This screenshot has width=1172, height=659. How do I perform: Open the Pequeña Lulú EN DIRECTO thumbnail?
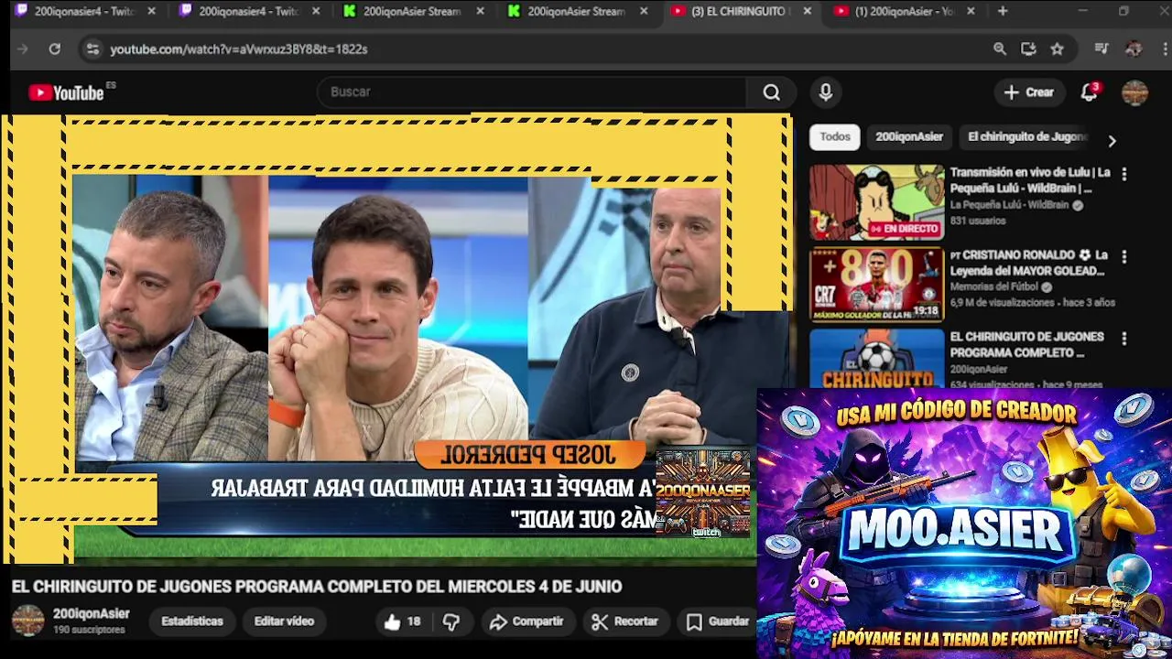pyautogui.click(x=876, y=202)
